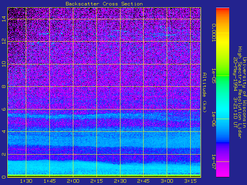
Task: Click the altitude label 8
Action: pyautogui.click(x=4, y=86)
